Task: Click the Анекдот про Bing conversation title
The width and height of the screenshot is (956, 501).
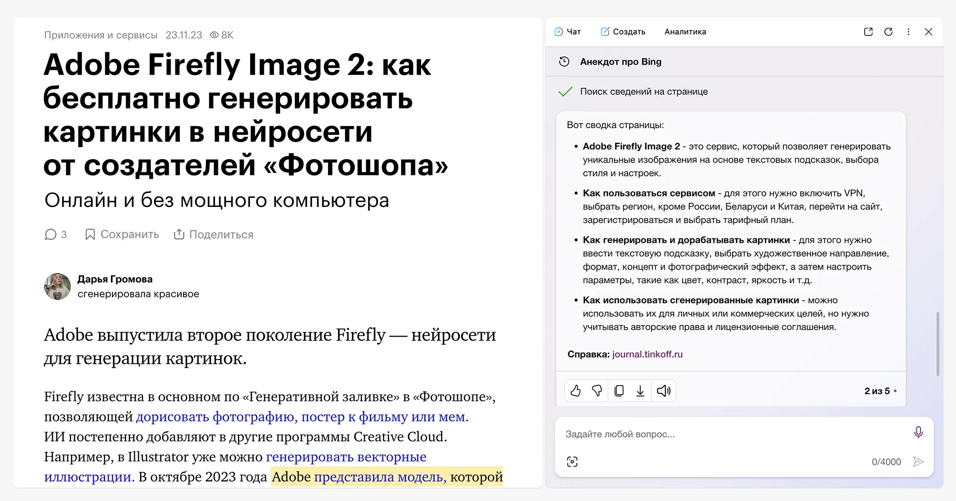Action: [620, 62]
